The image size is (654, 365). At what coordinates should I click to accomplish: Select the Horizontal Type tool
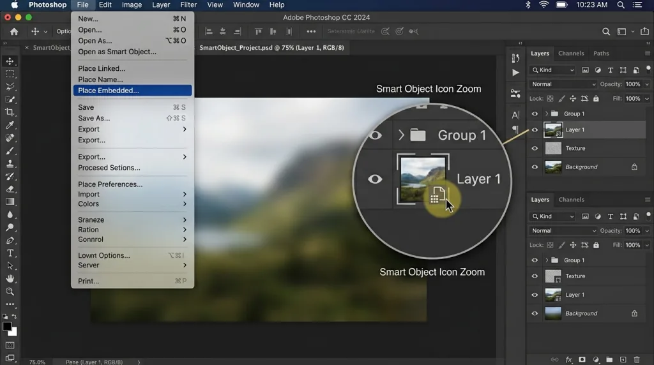[x=10, y=253]
